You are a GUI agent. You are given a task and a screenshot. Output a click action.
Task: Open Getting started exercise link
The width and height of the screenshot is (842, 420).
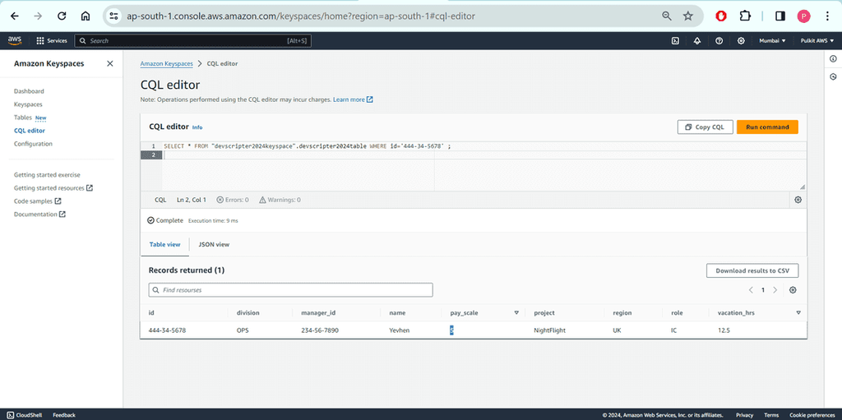(47, 175)
